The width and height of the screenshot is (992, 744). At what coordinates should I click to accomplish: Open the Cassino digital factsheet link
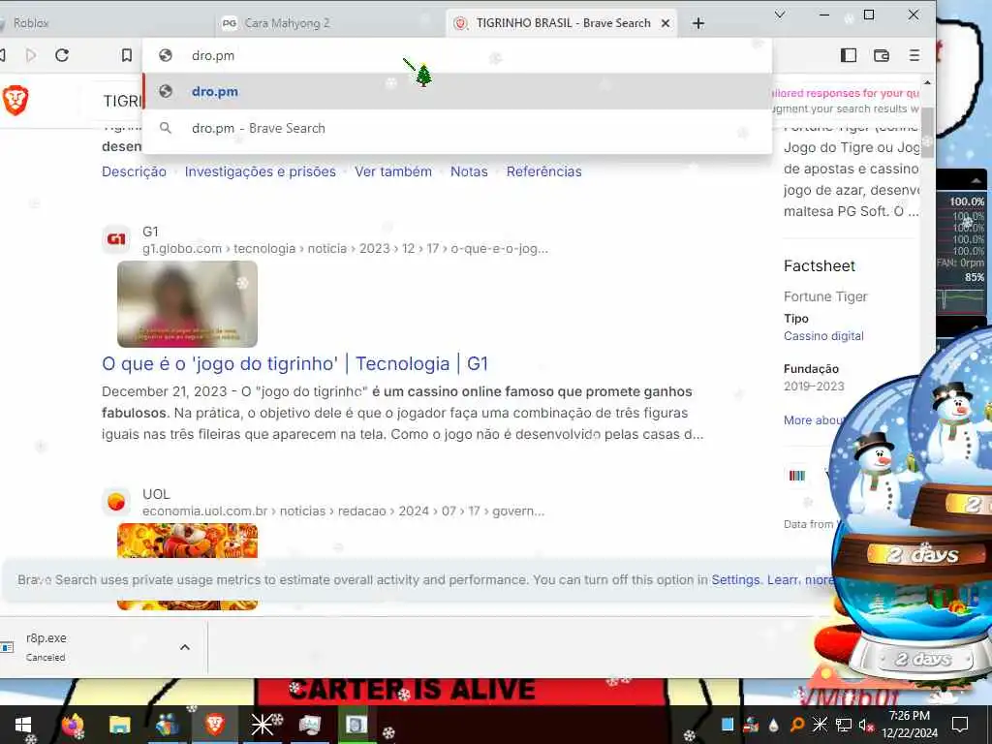point(823,336)
